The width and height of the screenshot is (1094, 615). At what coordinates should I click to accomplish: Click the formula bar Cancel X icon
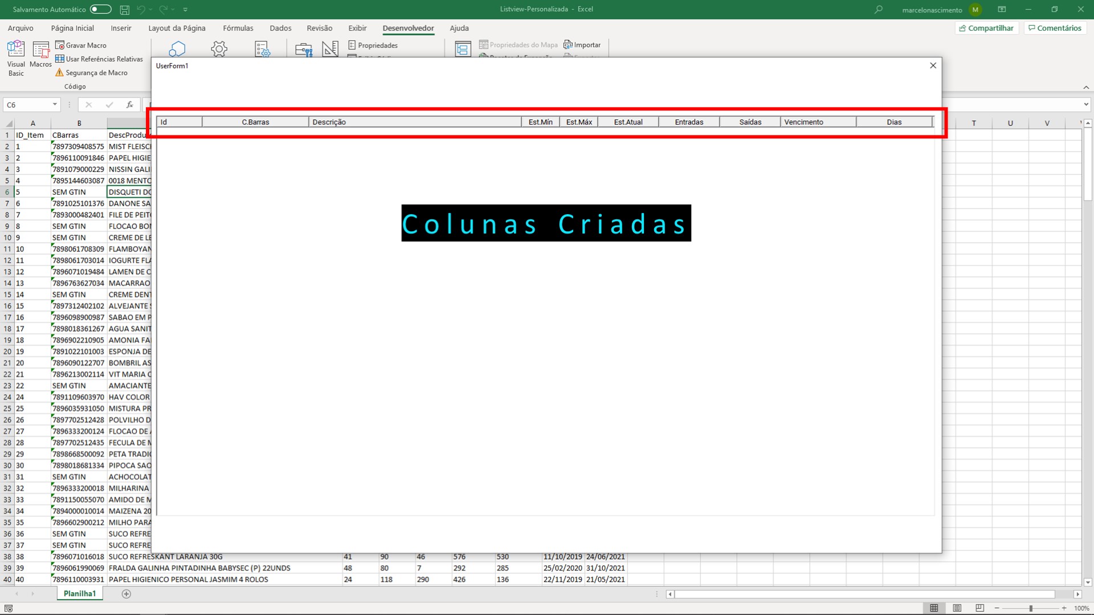[88, 105]
